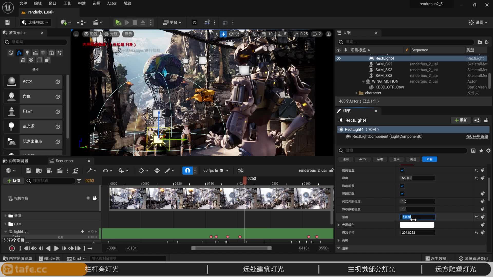Viewport: 493px width, 277px height.
Task: Jump to the sequence start
Action: 26,248
